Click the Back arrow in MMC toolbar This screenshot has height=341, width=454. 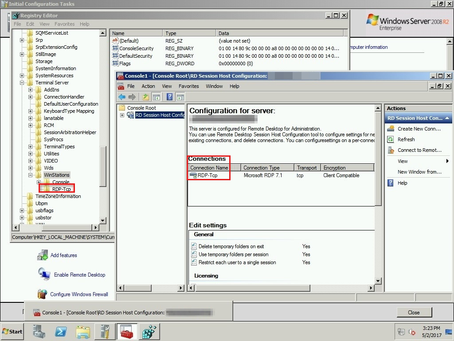click(122, 97)
